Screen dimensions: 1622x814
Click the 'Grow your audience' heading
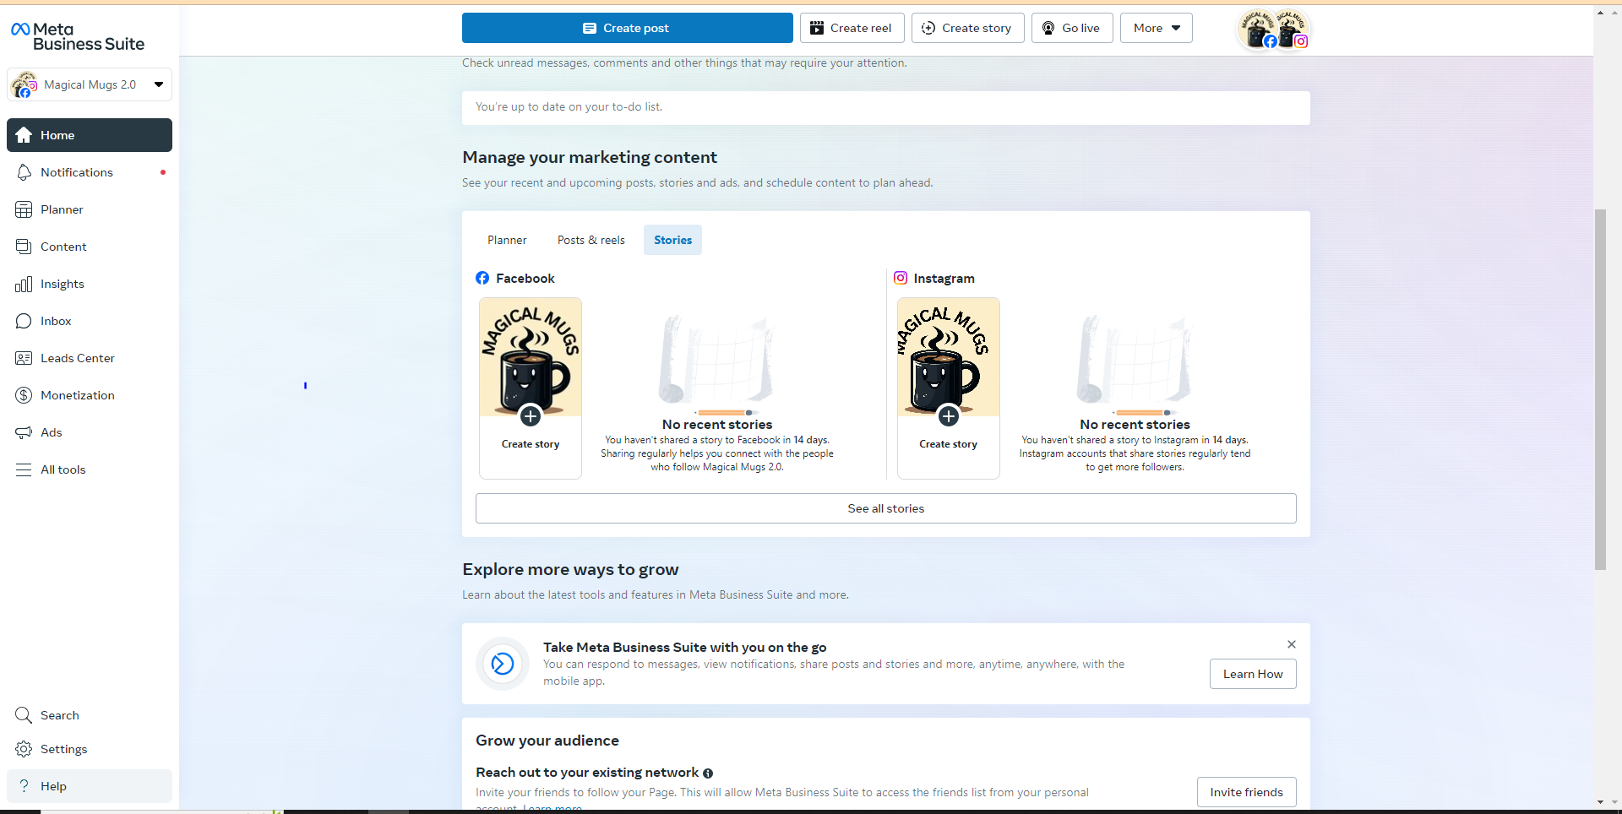pyautogui.click(x=547, y=741)
